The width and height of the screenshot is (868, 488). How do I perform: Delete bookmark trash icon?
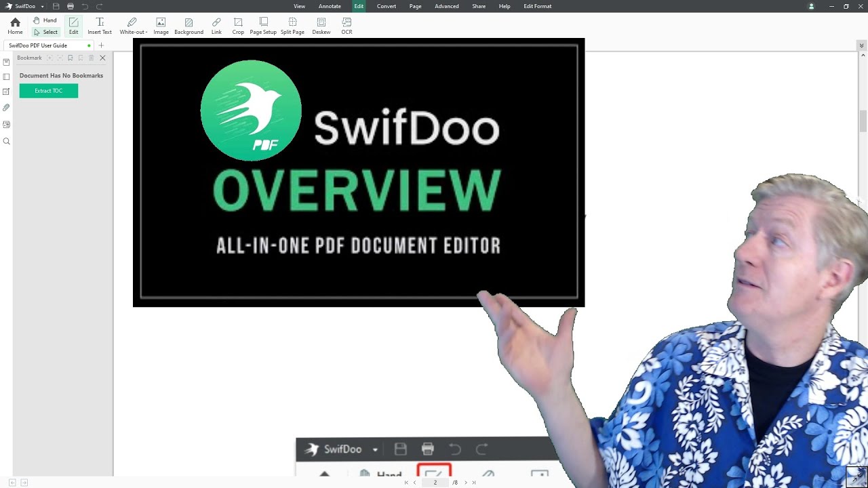91,58
